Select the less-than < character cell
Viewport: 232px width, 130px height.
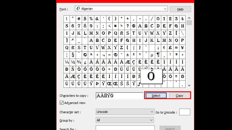109,26
